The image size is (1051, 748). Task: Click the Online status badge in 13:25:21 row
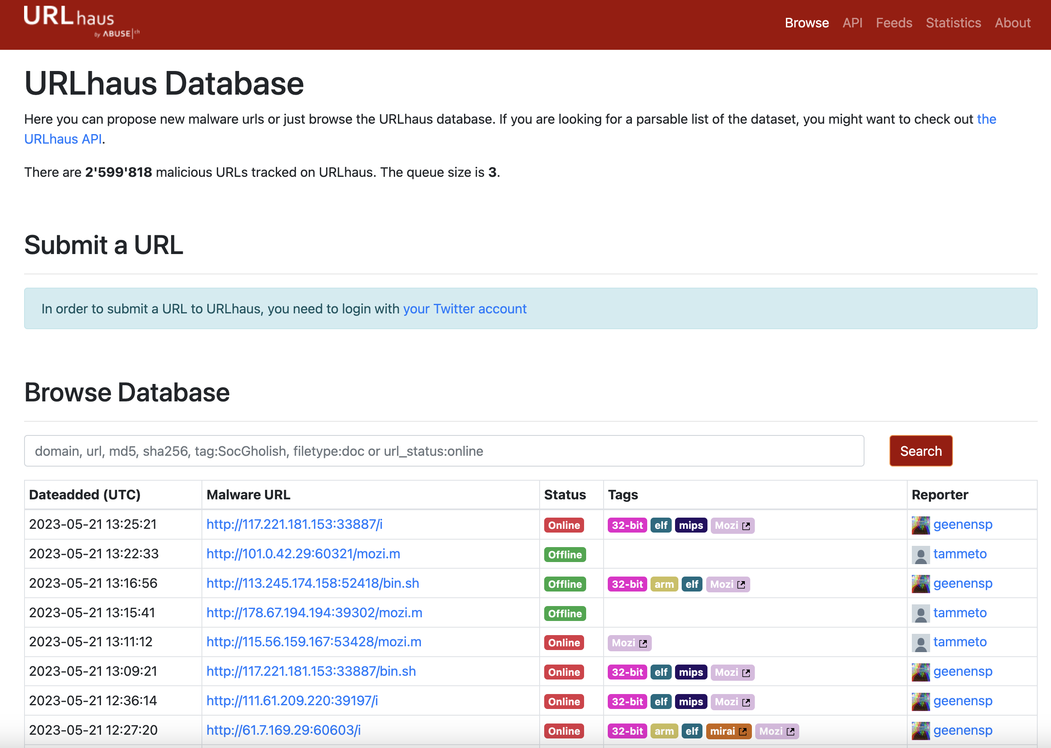tap(564, 526)
